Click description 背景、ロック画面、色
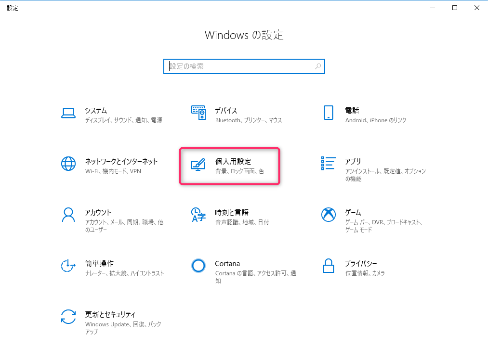The image size is (488, 360). coord(239,171)
